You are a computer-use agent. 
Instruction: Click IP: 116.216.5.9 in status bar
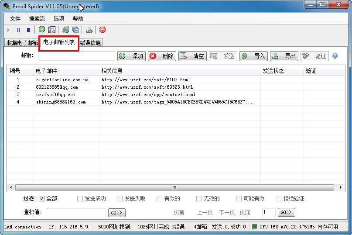[x=68, y=227]
